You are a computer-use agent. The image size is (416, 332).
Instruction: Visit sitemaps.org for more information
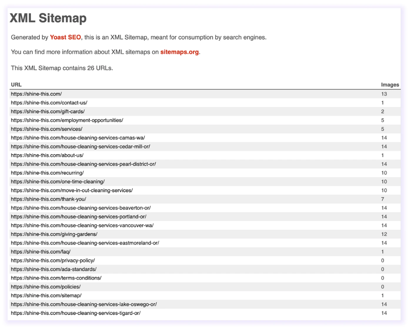pos(179,52)
